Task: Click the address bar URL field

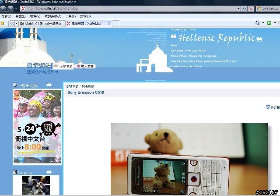Action: coord(131,8)
